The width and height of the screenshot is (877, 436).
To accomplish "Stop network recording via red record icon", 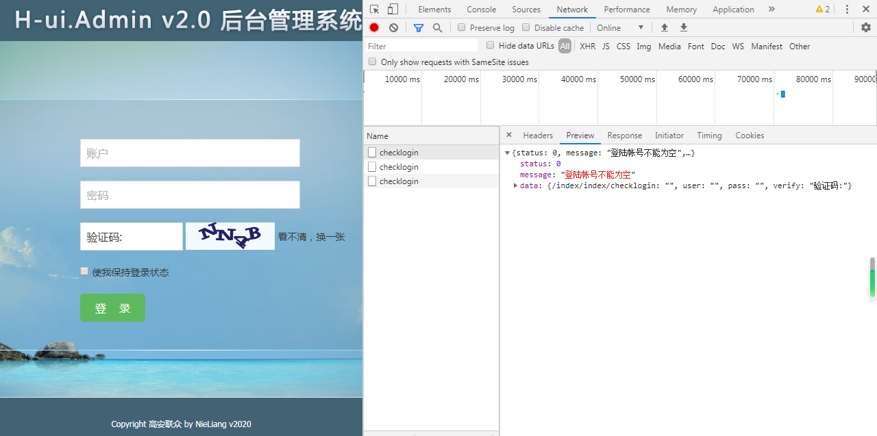I will coord(373,27).
